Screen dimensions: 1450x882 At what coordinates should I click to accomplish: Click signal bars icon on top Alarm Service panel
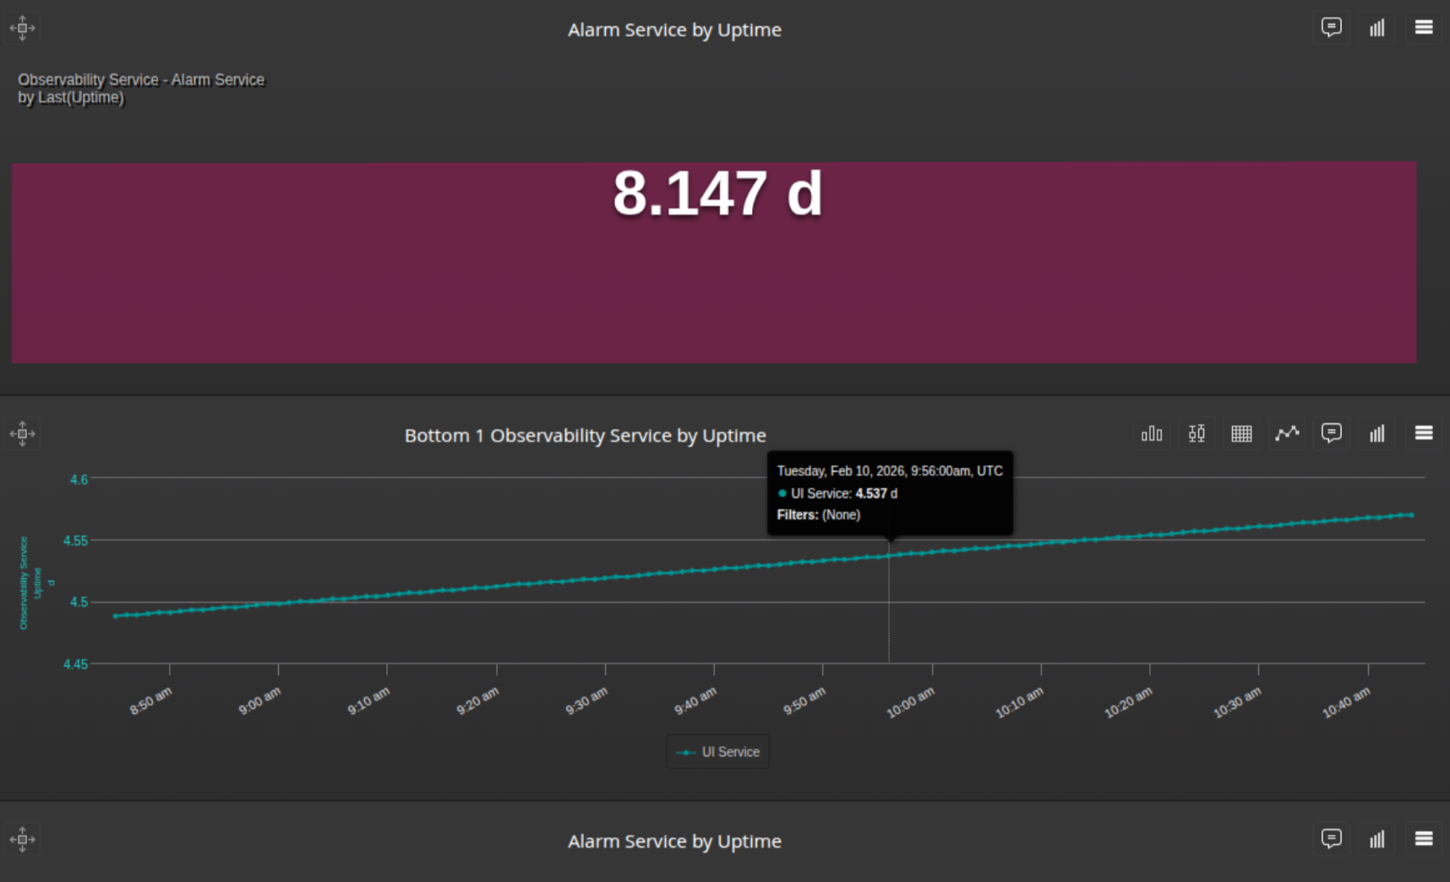tap(1376, 27)
